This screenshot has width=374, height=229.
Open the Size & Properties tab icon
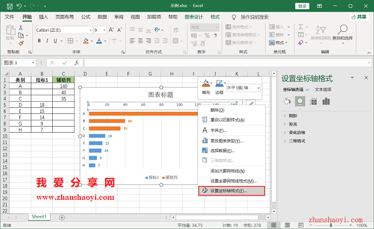click(313, 101)
